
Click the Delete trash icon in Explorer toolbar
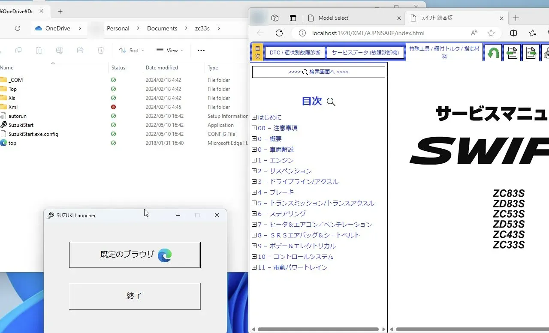101,50
